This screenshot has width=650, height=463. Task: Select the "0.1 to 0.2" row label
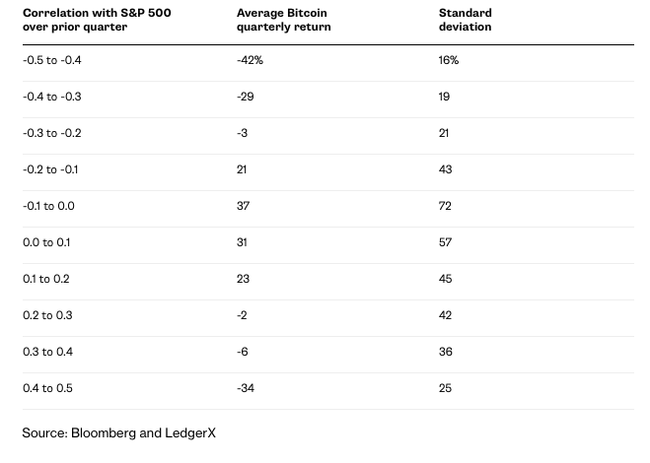pos(47,280)
